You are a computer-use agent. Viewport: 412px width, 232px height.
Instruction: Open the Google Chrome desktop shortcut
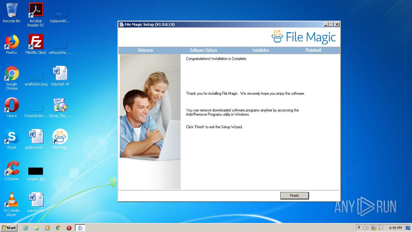[x=12, y=78]
